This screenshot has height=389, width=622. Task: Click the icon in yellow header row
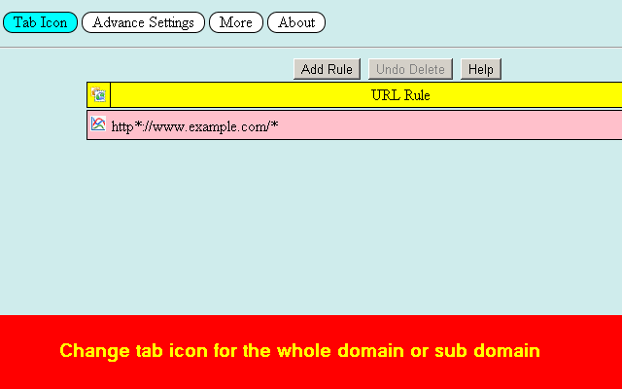(x=98, y=95)
